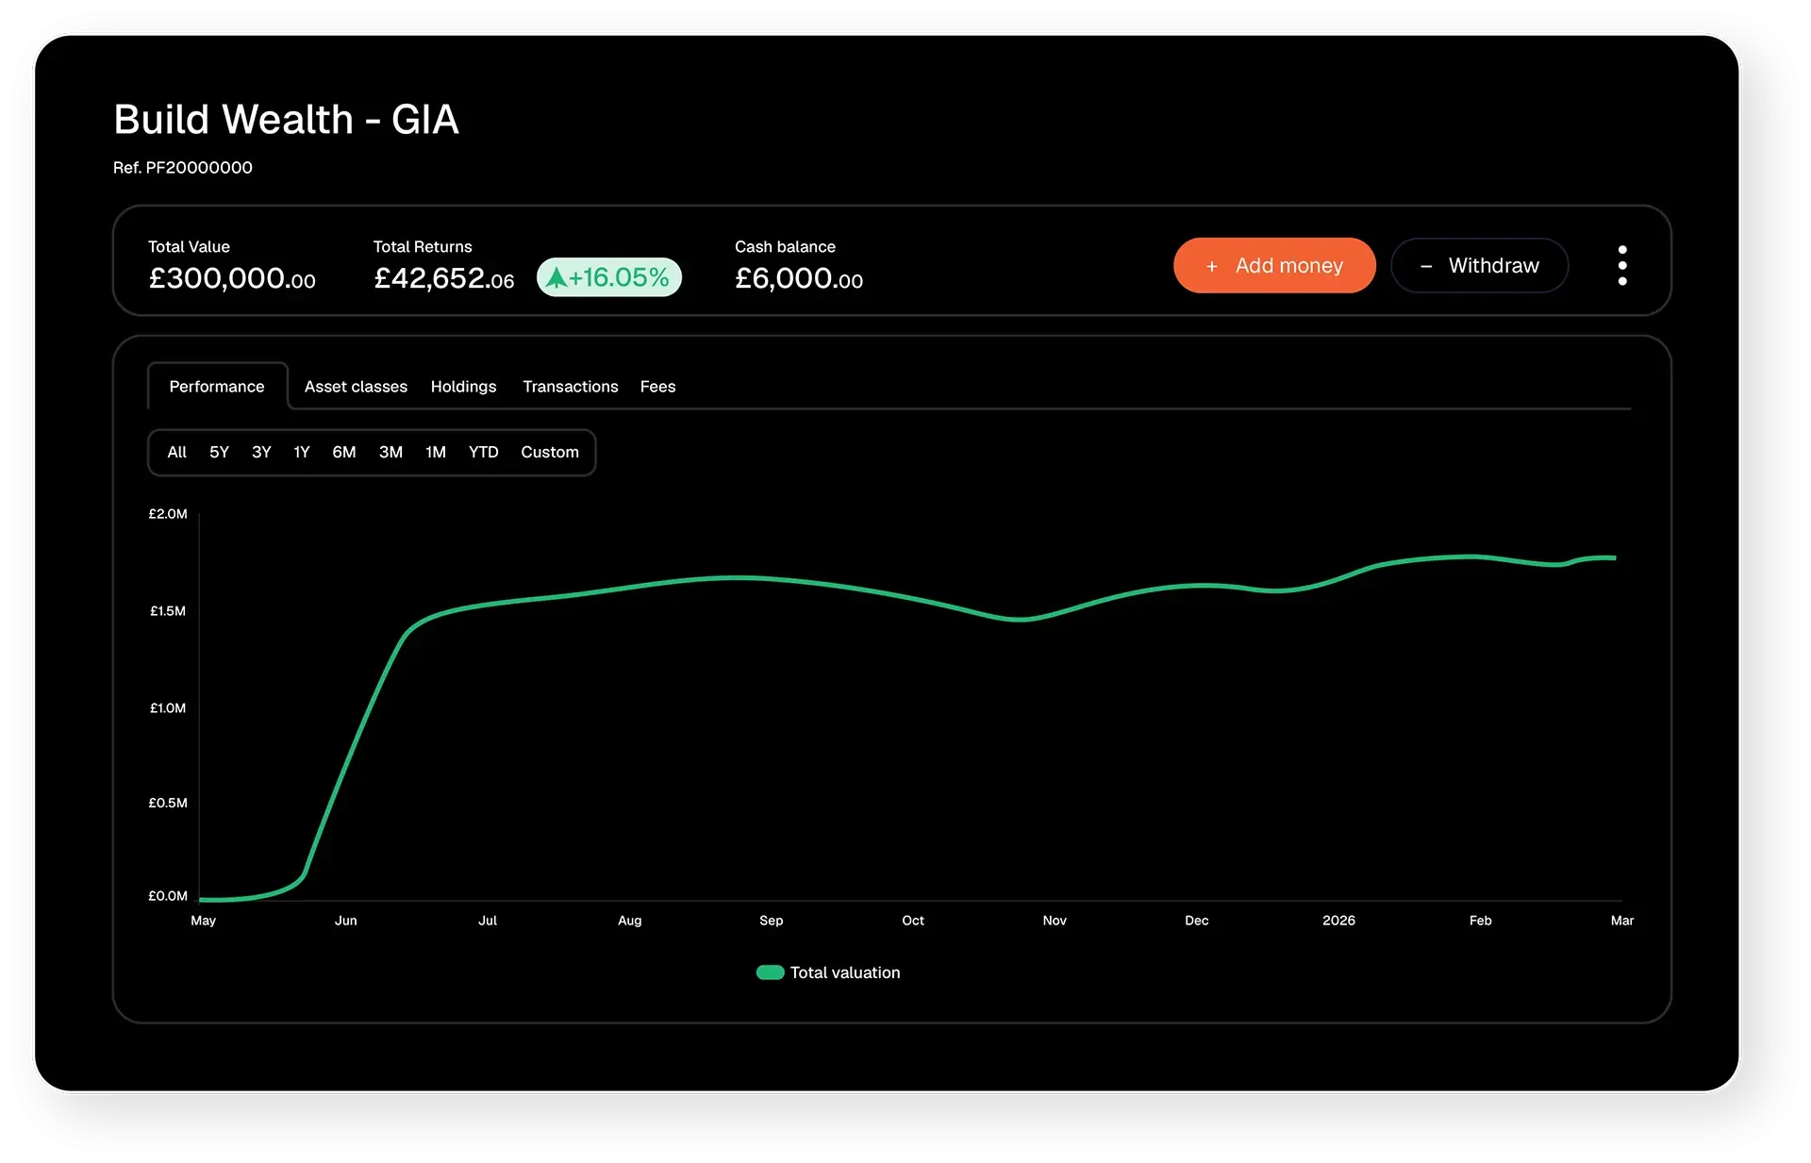Switch to the Performance tab
The image size is (1811, 1163).
click(x=217, y=386)
